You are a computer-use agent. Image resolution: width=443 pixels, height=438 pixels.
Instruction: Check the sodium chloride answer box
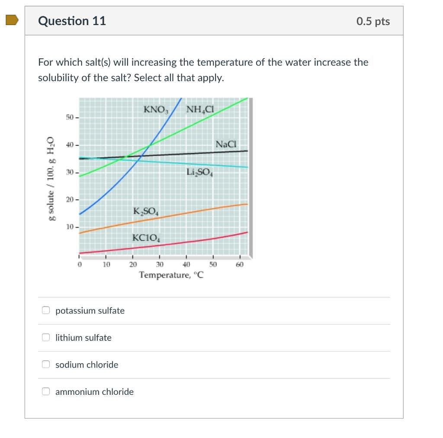point(45,364)
